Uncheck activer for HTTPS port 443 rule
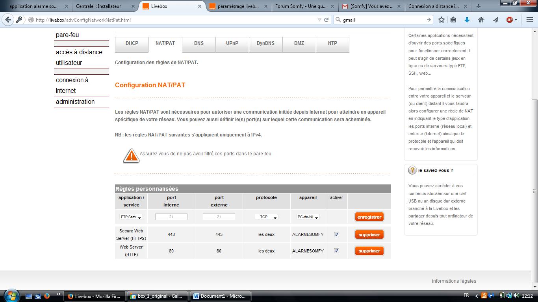538x302 pixels. (336, 234)
